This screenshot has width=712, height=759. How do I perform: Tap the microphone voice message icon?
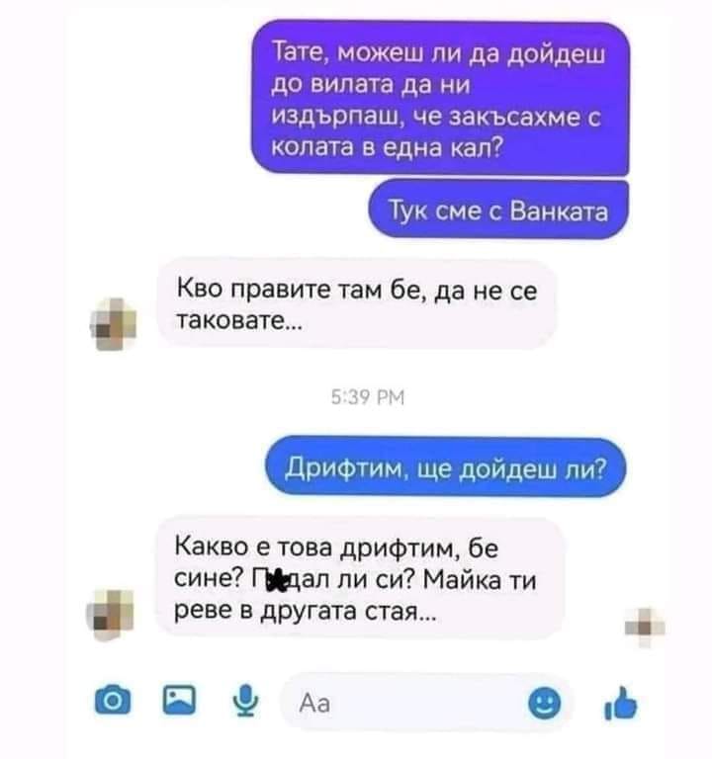coord(245,700)
